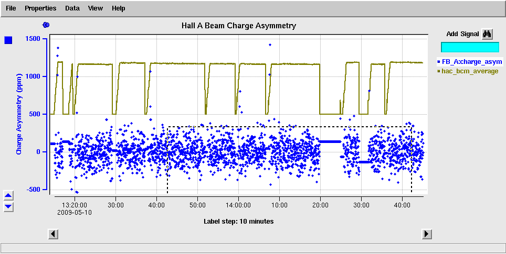The width and height of the screenshot is (506, 254).
Task: Click the -500 y-axis tick label
Action: [33, 189]
